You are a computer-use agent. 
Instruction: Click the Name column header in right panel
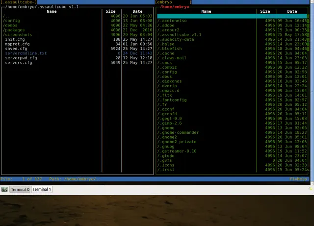coord(206,11)
